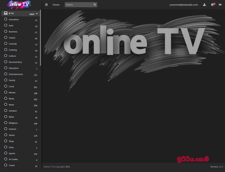
Task: Click the 302 count beside Music
Action: point(36,99)
